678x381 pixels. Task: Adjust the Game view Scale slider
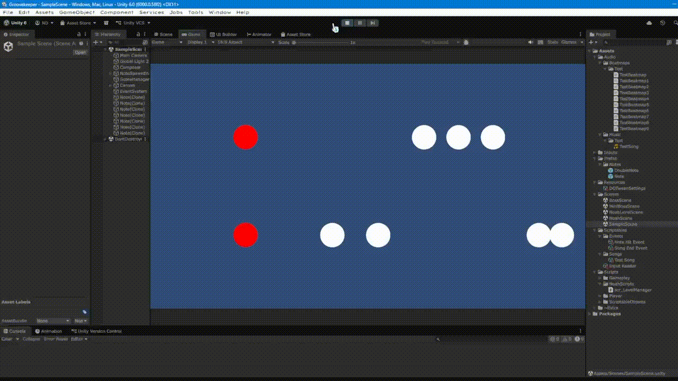click(320, 42)
